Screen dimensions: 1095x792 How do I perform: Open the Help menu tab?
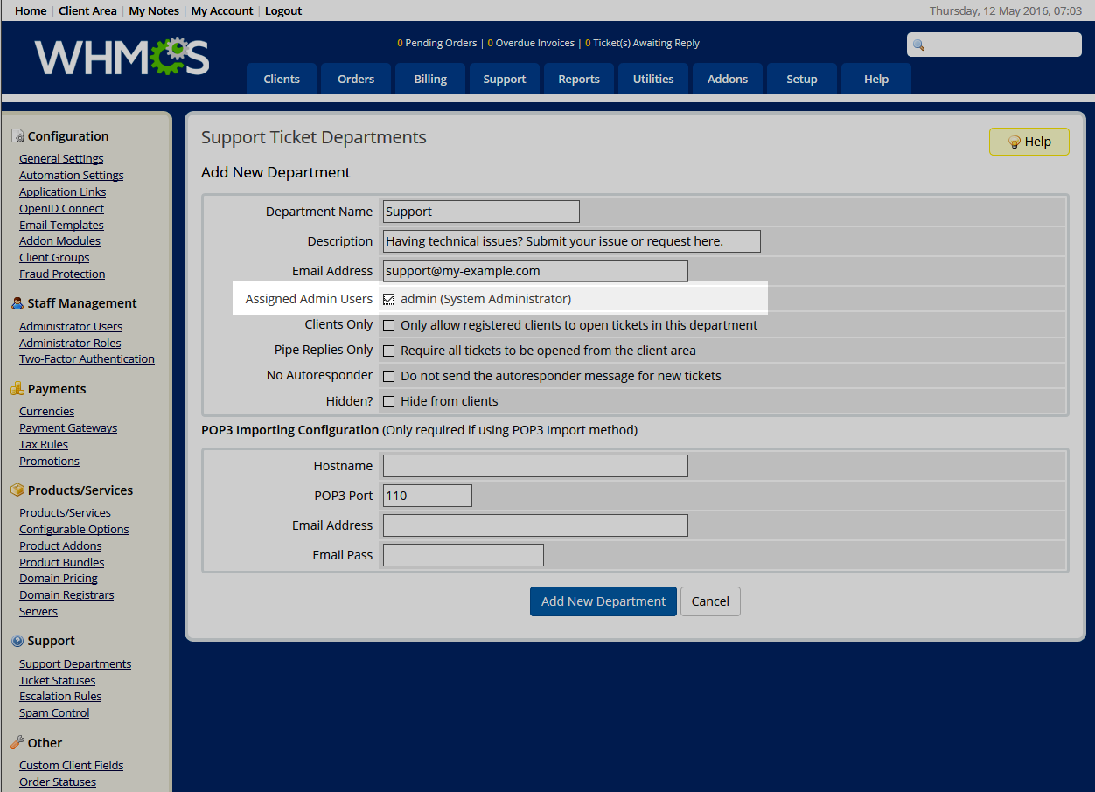(876, 79)
